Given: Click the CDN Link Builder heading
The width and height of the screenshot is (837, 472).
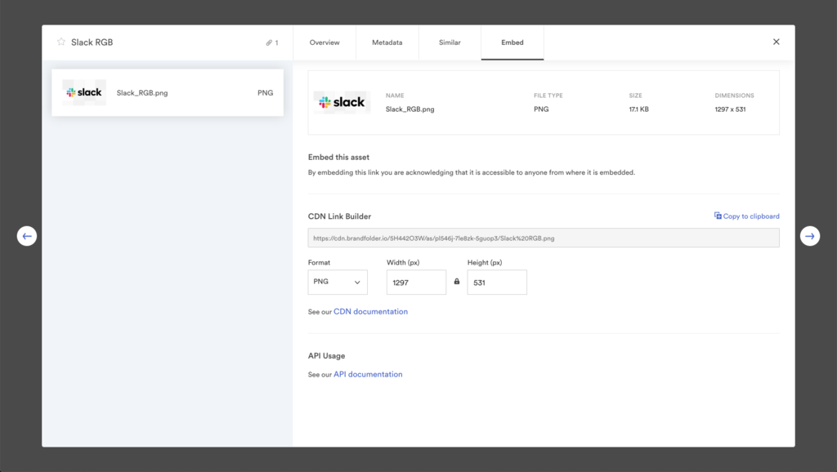Looking at the screenshot, I should tap(339, 216).
